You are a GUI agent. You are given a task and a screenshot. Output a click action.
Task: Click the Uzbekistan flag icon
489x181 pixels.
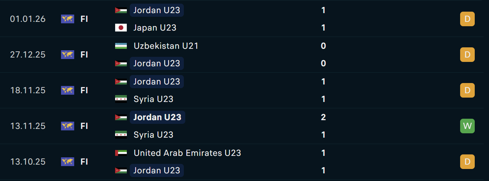click(121, 46)
